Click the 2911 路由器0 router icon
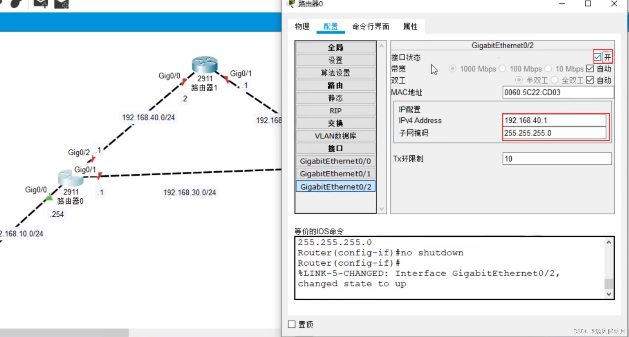 click(x=71, y=178)
